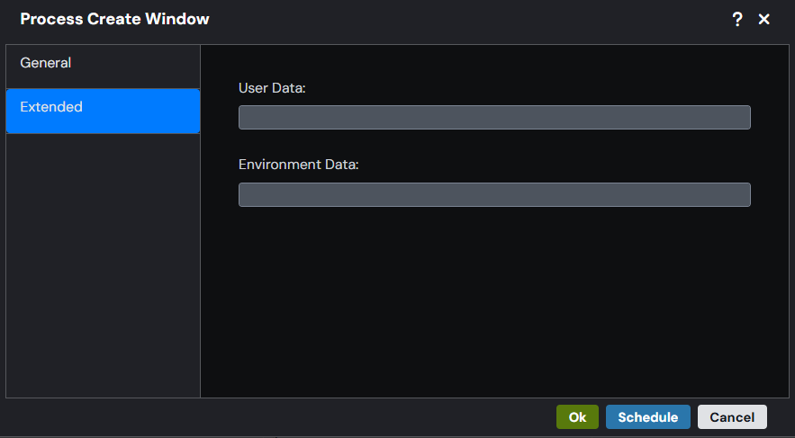Screen dimensions: 795x438
Task: Click the User Data input field
Action: 494,118
